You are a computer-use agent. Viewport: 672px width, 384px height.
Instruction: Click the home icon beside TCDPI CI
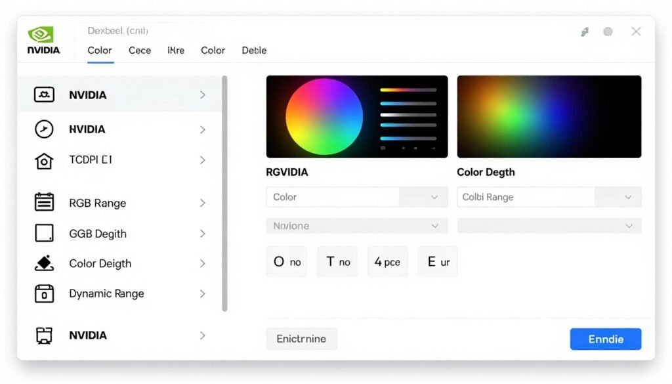coord(43,160)
